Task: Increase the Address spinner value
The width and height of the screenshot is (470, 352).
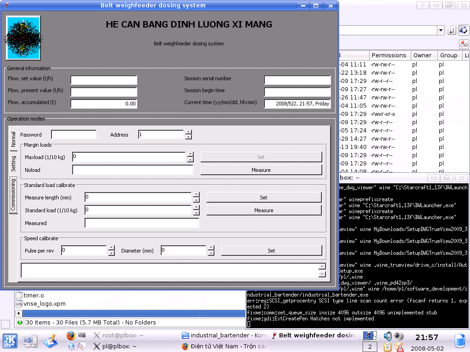Action: 188,132
